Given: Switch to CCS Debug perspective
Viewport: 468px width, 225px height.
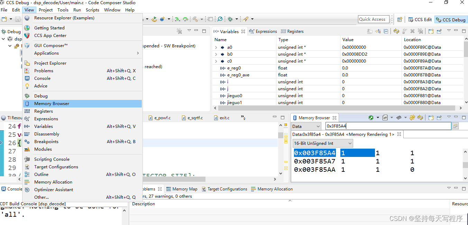Looking at the screenshot, I should pyautogui.click(x=451, y=20).
